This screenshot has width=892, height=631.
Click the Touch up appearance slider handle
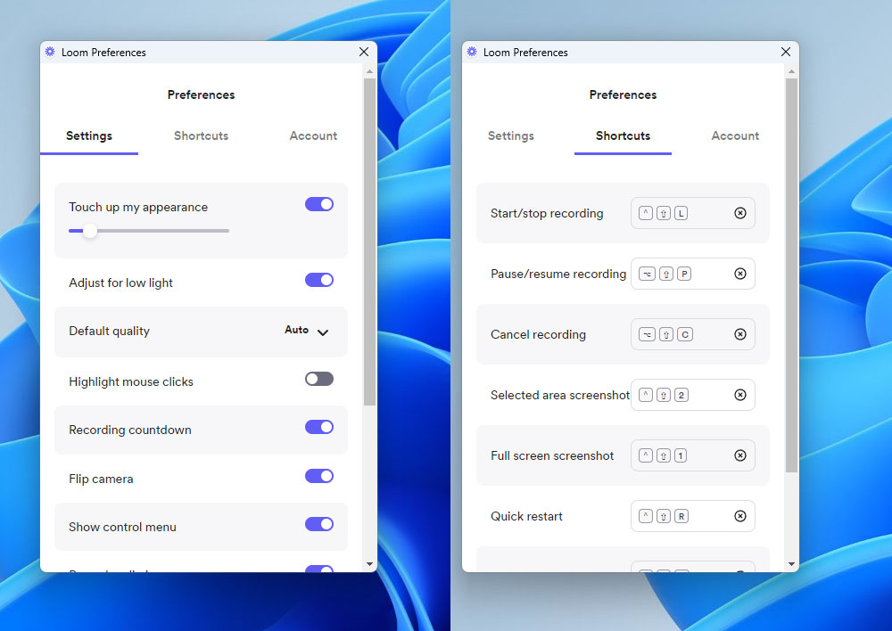tap(90, 231)
